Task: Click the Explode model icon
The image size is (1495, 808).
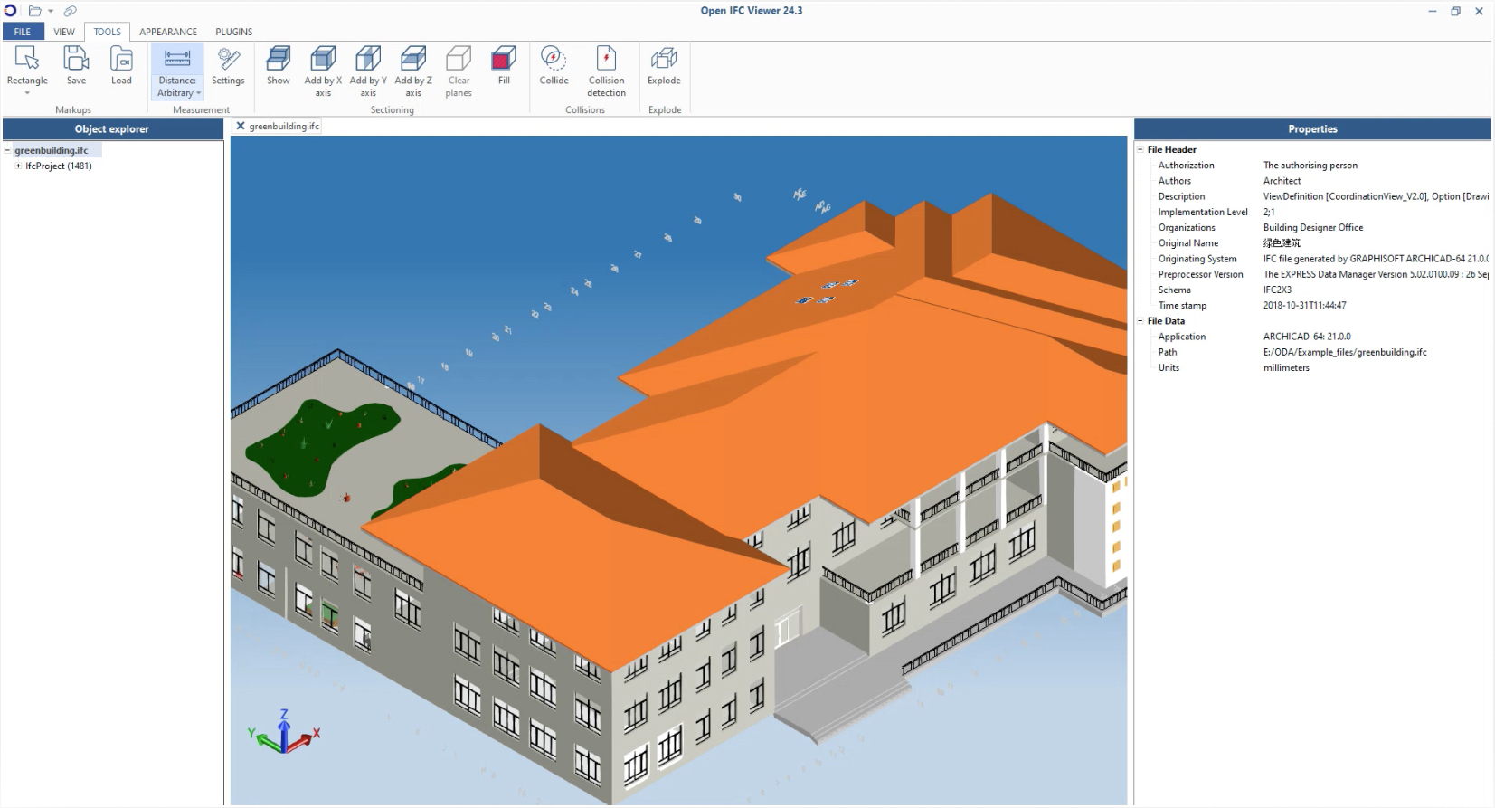Action: point(664,60)
